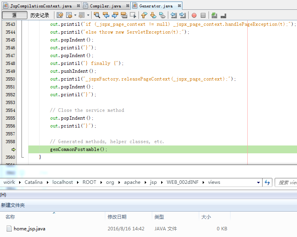This screenshot has height=237, width=297.
Task: Click line number 3558 in the gutter
Action: [x=10, y=142]
